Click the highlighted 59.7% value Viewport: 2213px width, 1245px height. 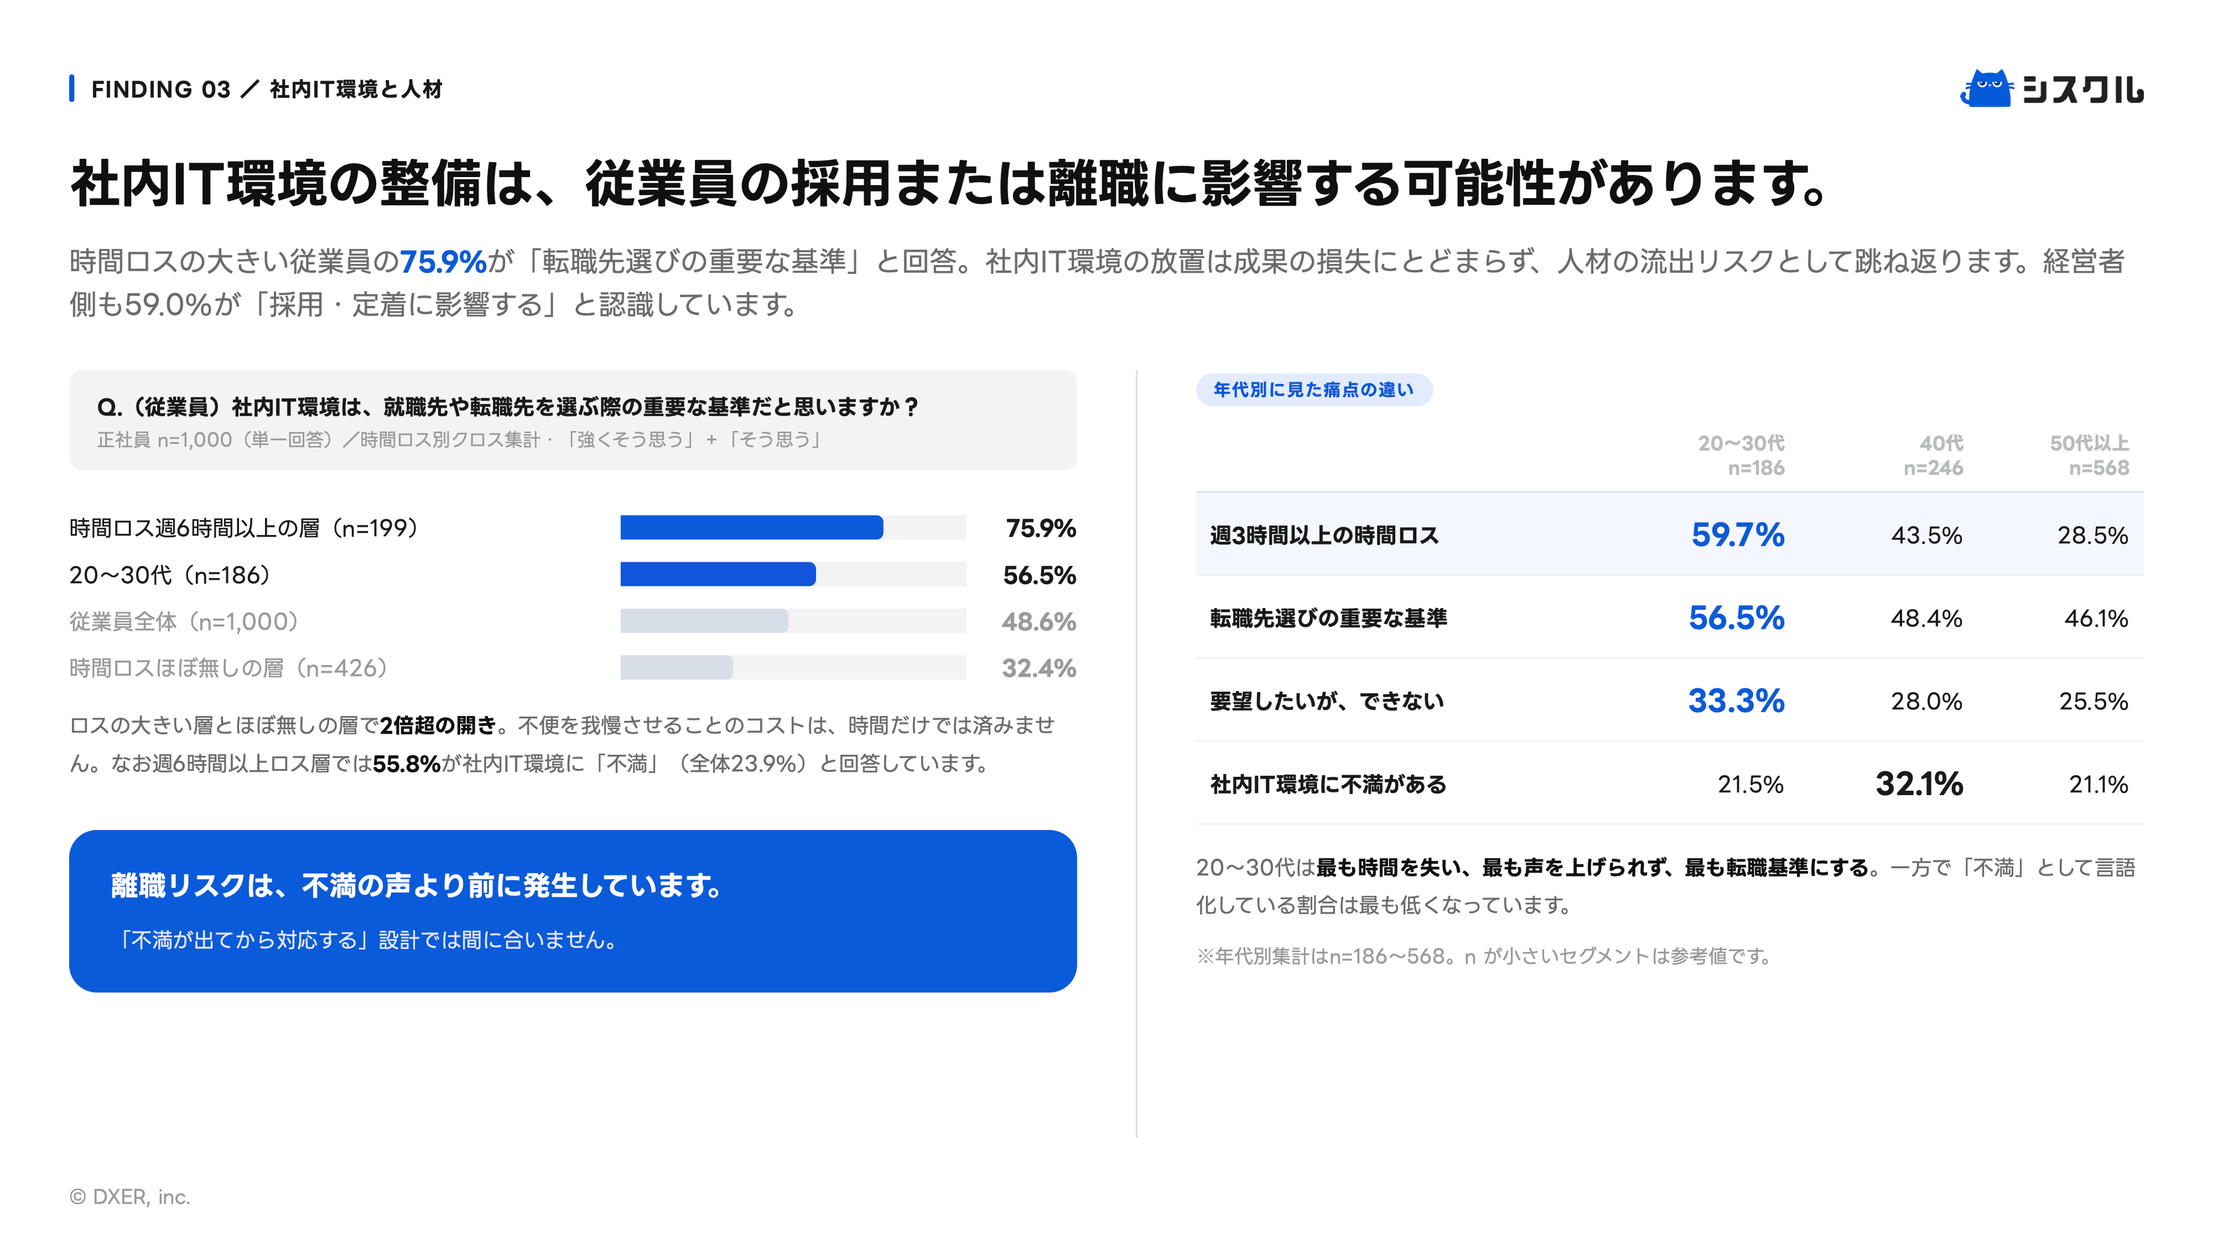[1738, 535]
